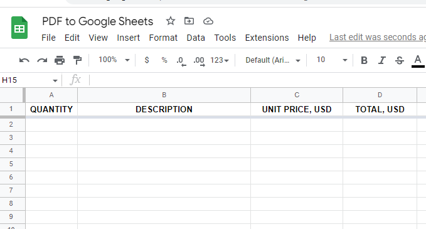The width and height of the screenshot is (426, 229).
Task: View the cloud document status icon
Action: pyautogui.click(x=208, y=21)
